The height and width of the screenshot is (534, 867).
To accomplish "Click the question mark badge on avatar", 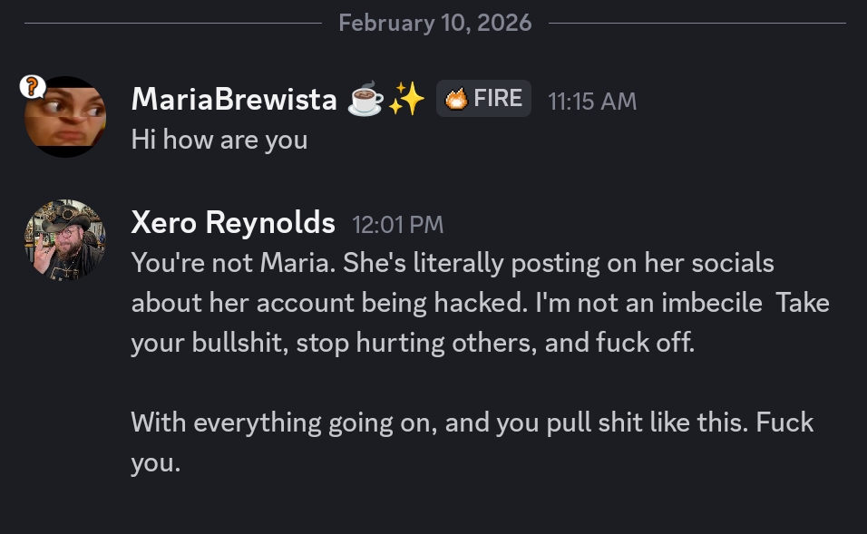I will (x=32, y=87).
